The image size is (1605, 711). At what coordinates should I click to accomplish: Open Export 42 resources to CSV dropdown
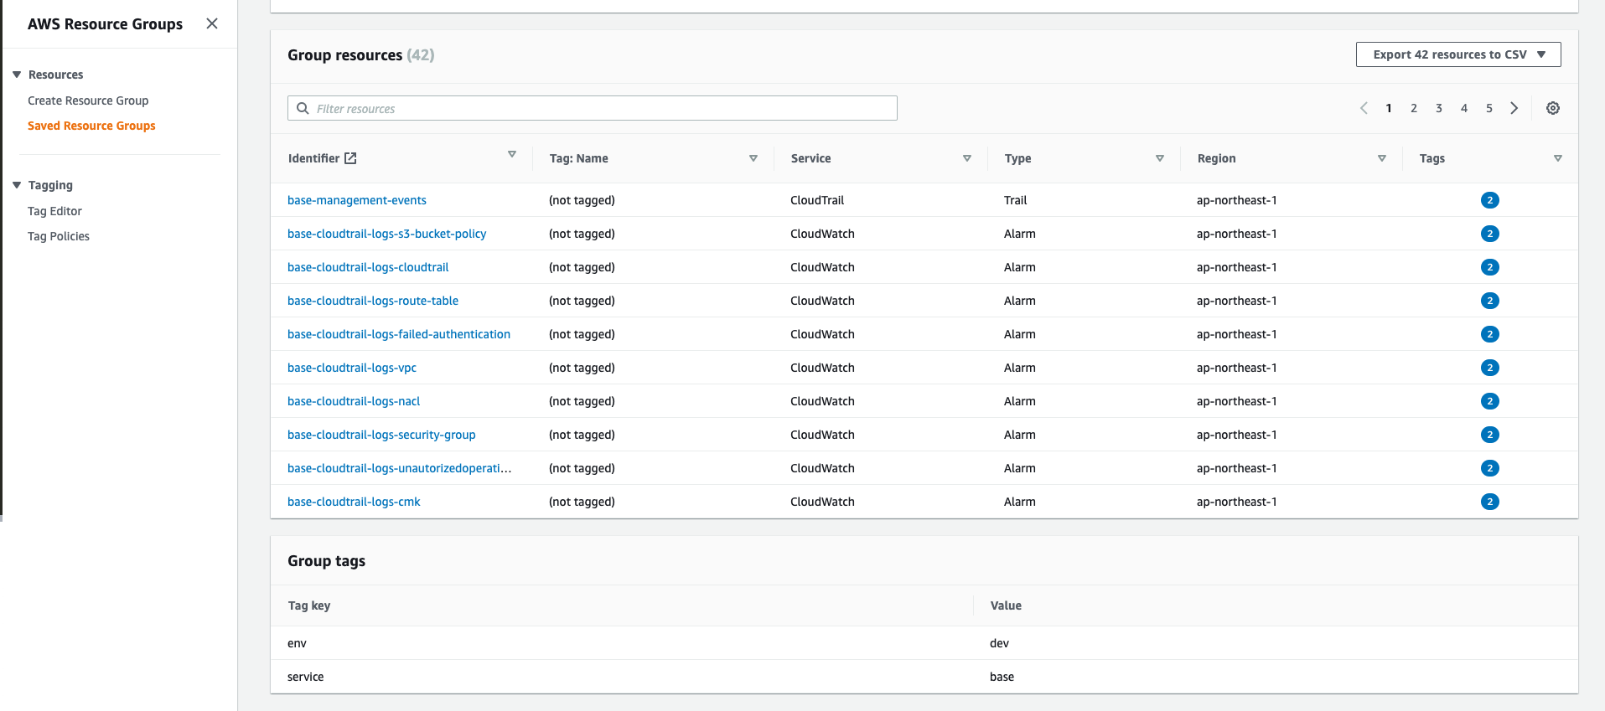1458,54
